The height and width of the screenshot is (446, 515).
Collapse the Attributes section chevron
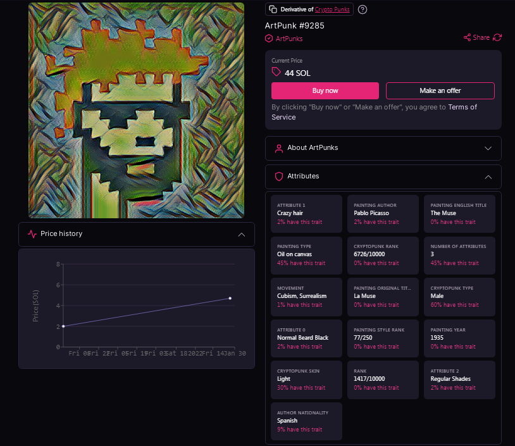488,177
